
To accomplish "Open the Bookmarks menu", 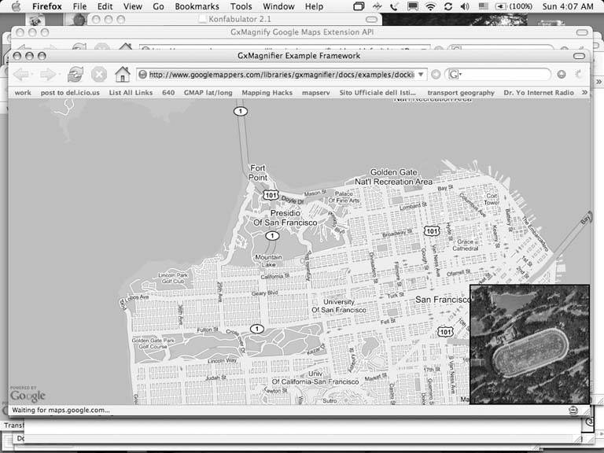I will pos(197,6).
